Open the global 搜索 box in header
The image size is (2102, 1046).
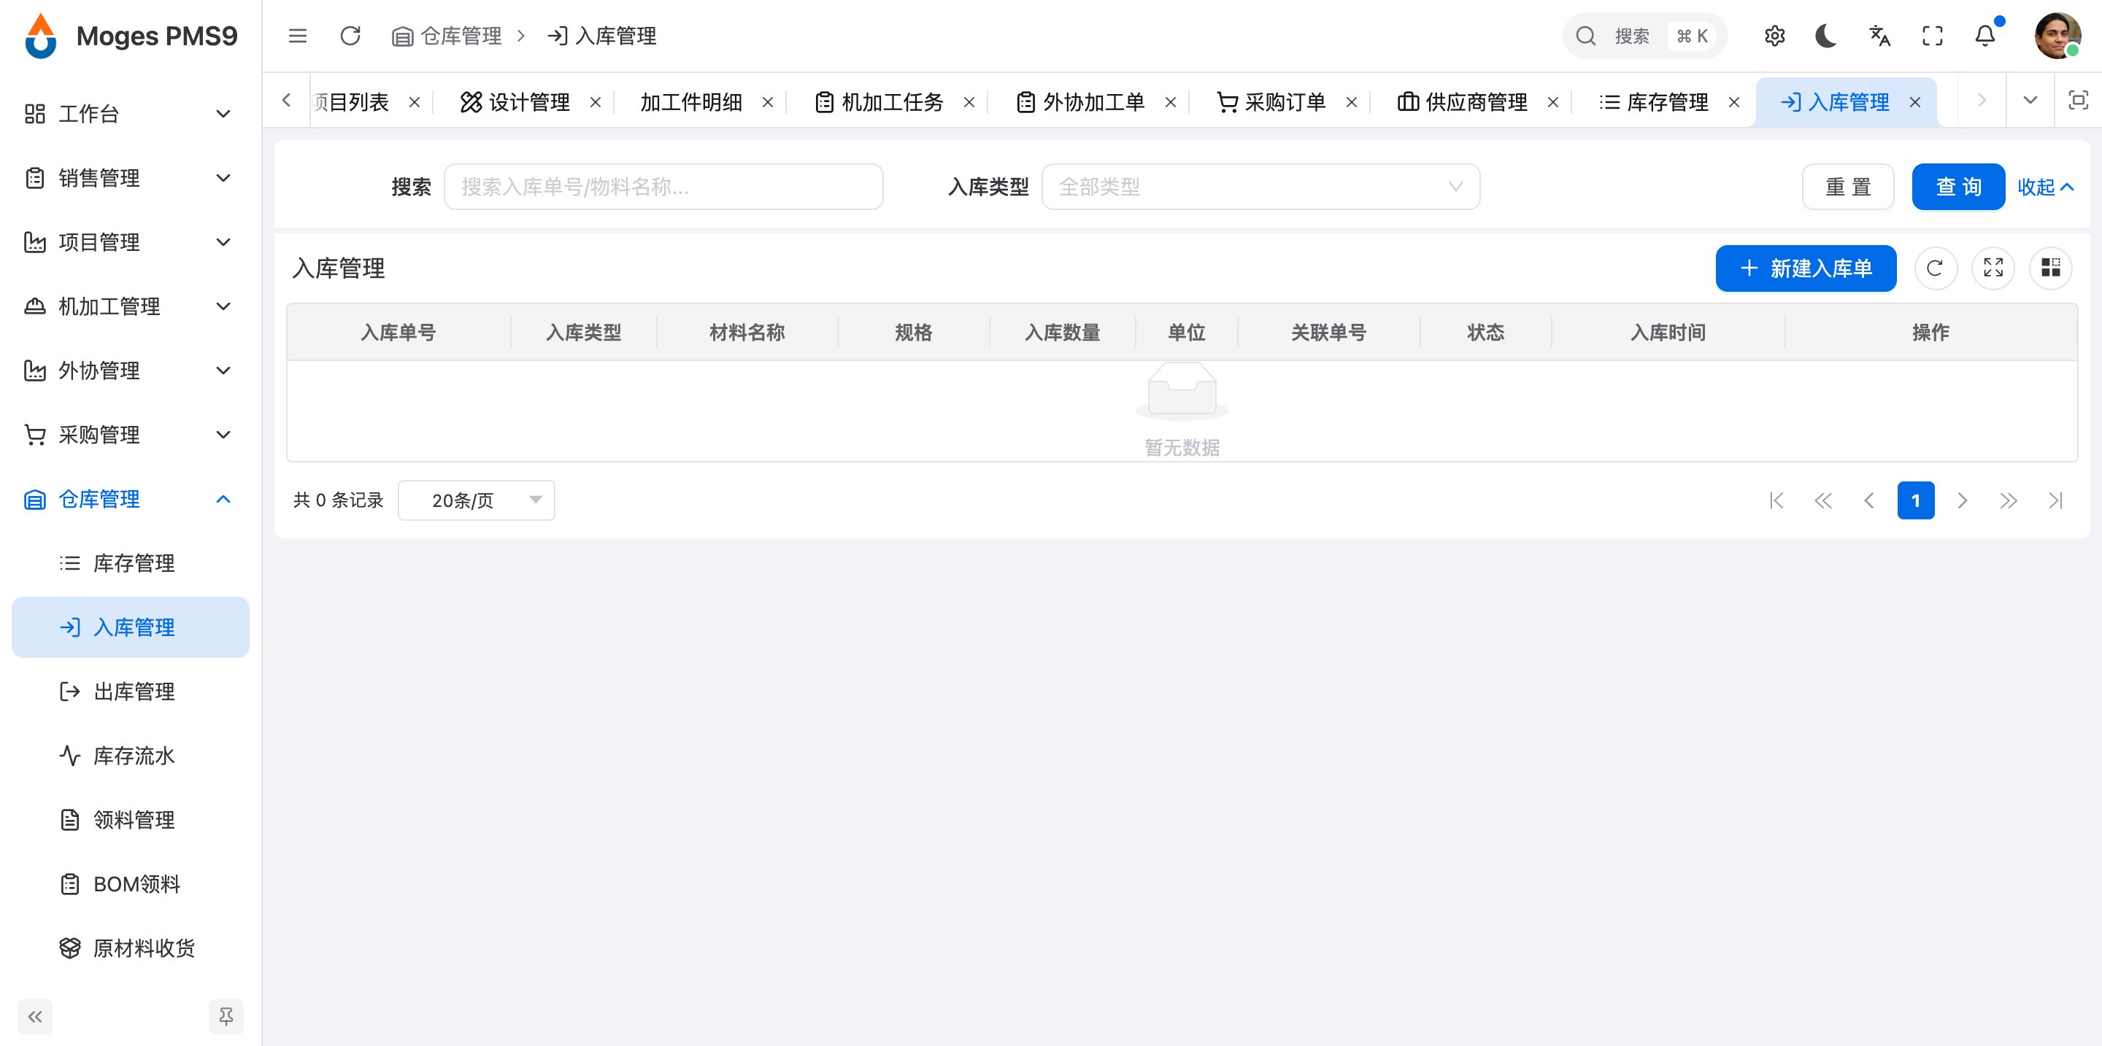coord(1645,36)
